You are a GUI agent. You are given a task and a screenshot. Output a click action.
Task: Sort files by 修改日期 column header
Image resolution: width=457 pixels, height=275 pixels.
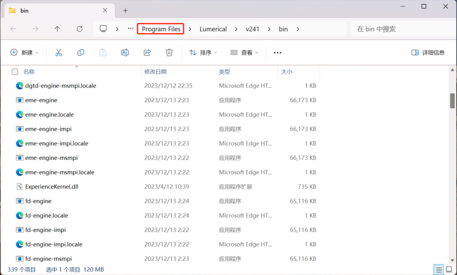click(155, 72)
